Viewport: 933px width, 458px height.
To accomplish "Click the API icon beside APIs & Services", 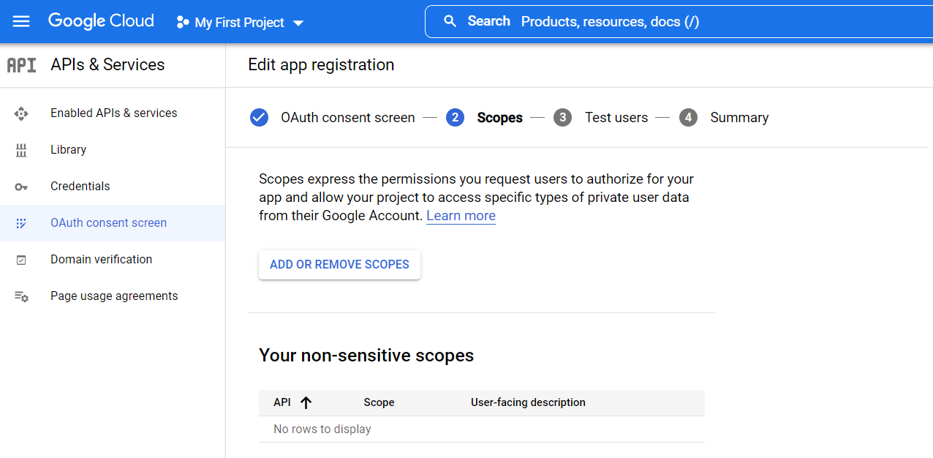I will 21,65.
